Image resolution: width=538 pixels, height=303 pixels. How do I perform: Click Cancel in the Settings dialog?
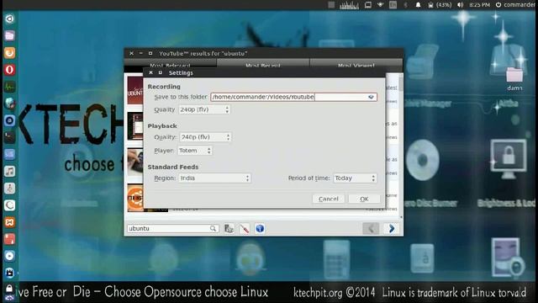[329, 199]
